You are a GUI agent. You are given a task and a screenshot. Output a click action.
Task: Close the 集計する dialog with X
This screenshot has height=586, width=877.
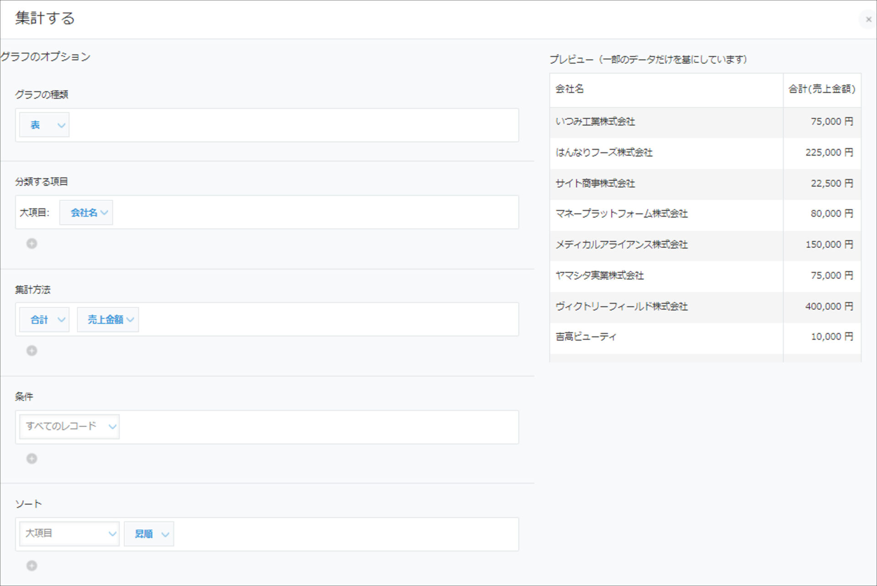coord(868,20)
